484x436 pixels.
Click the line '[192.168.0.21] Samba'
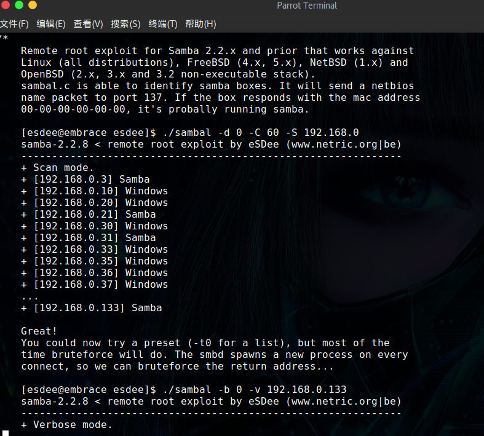[89, 215]
